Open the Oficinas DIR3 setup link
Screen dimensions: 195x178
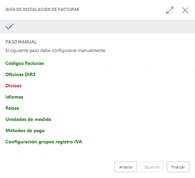tap(20, 74)
